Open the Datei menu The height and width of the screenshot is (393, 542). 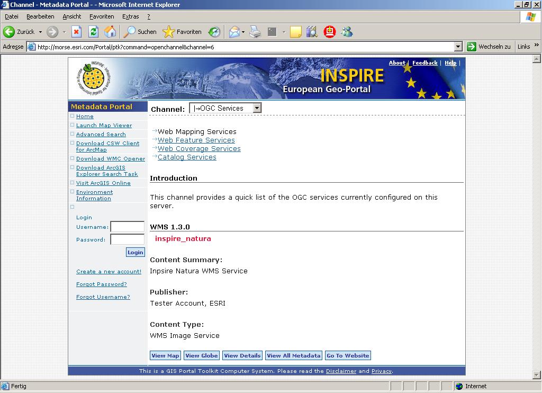coord(12,16)
